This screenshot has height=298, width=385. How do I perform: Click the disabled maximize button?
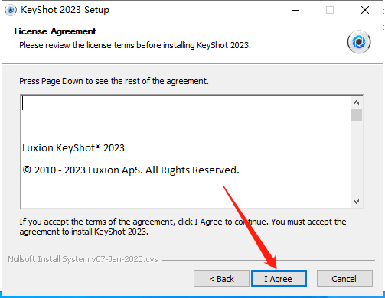(x=330, y=11)
